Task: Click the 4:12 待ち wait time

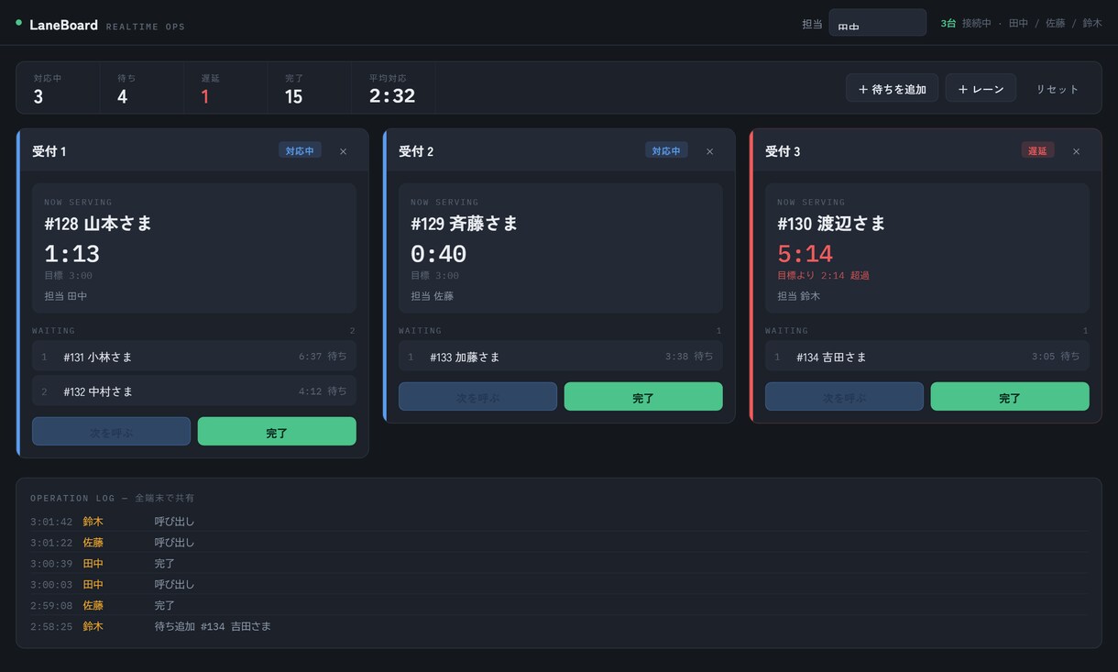Action: coord(323,391)
